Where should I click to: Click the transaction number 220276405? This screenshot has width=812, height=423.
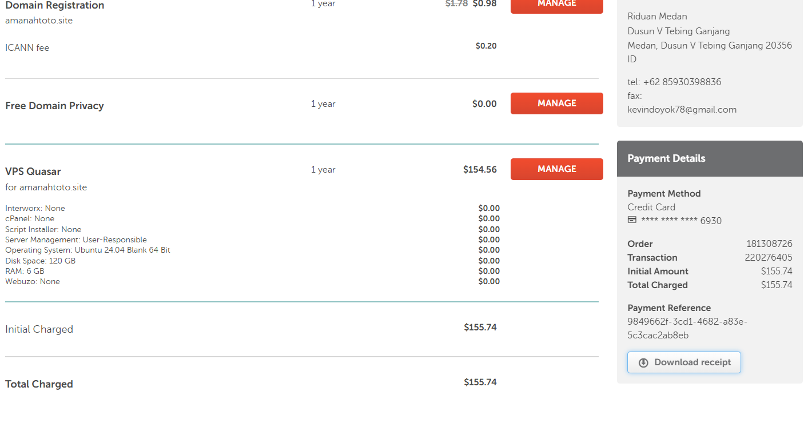point(769,258)
